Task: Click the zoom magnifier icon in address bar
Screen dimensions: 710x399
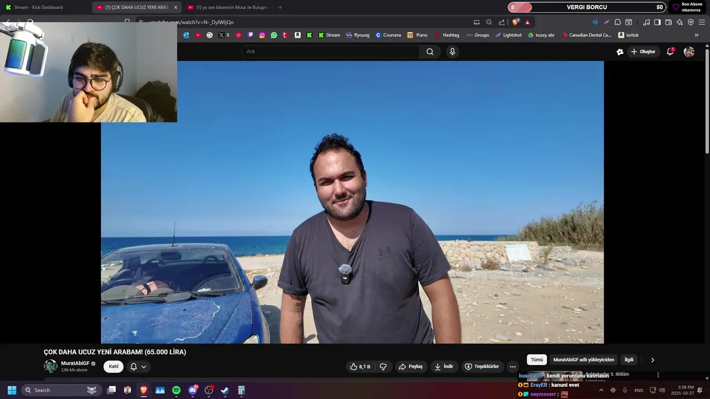Action: (489, 22)
